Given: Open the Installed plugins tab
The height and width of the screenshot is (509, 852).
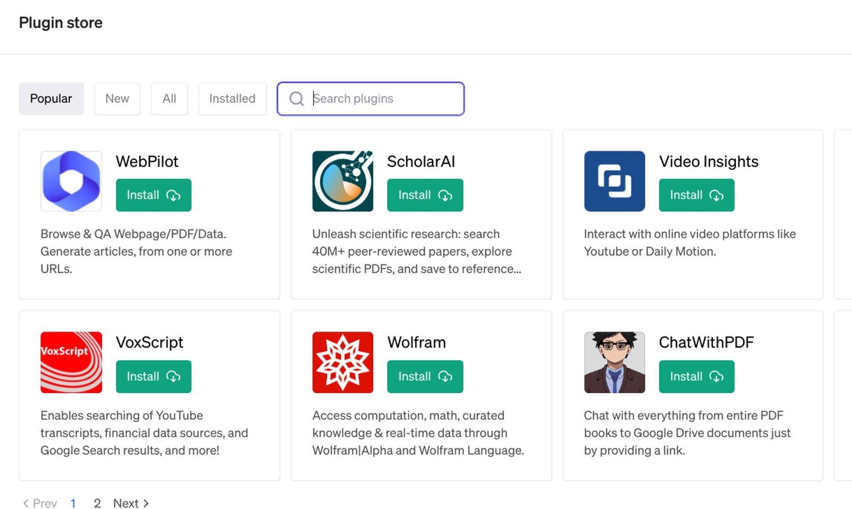Looking at the screenshot, I should click(x=232, y=99).
